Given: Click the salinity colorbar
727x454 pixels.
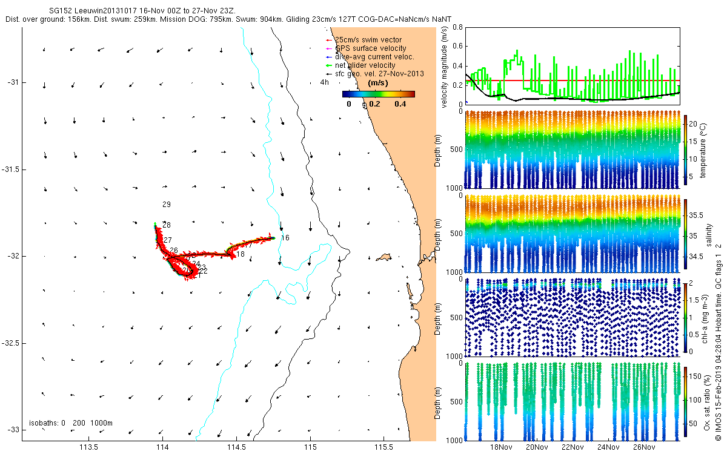Looking at the screenshot, I should pyautogui.click(x=686, y=234).
